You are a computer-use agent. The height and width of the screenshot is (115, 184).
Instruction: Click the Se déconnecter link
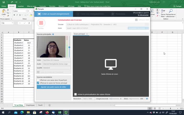click(143, 15)
